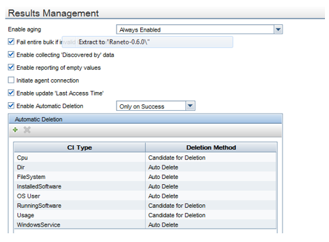The width and height of the screenshot is (329, 242).
Task: Click the Deletion Method column header
Action: 211,147
